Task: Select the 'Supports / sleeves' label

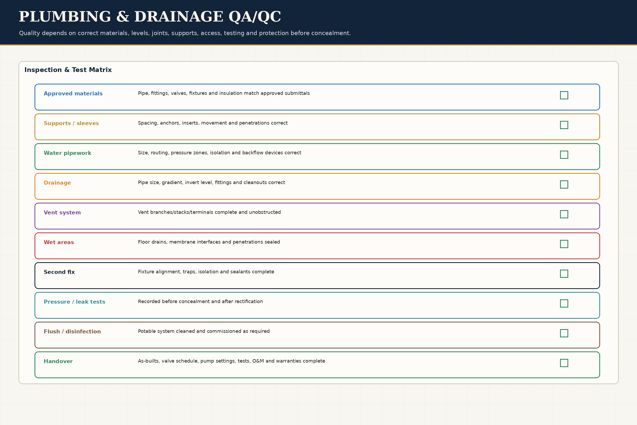Action: coord(71,123)
